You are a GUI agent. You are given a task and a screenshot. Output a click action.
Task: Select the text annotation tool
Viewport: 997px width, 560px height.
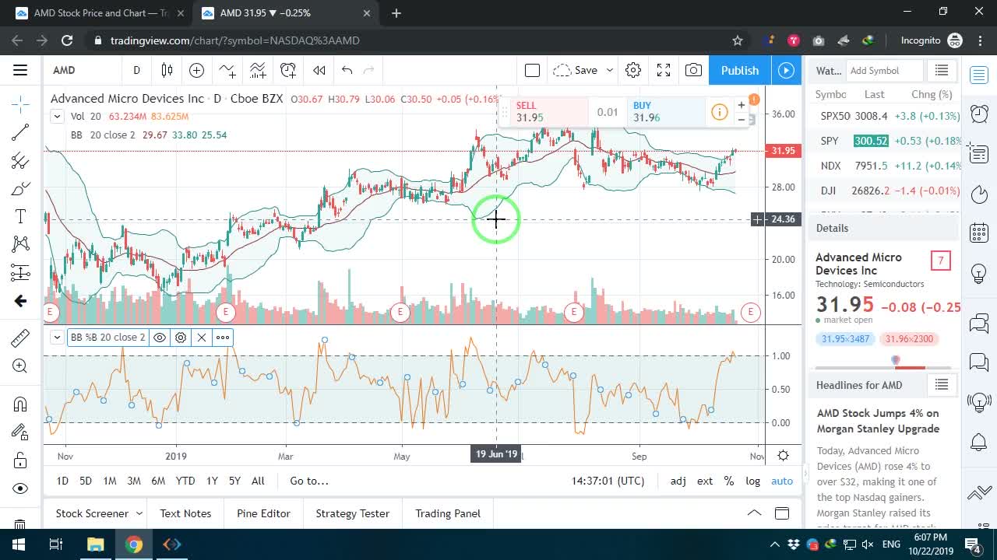(x=20, y=216)
